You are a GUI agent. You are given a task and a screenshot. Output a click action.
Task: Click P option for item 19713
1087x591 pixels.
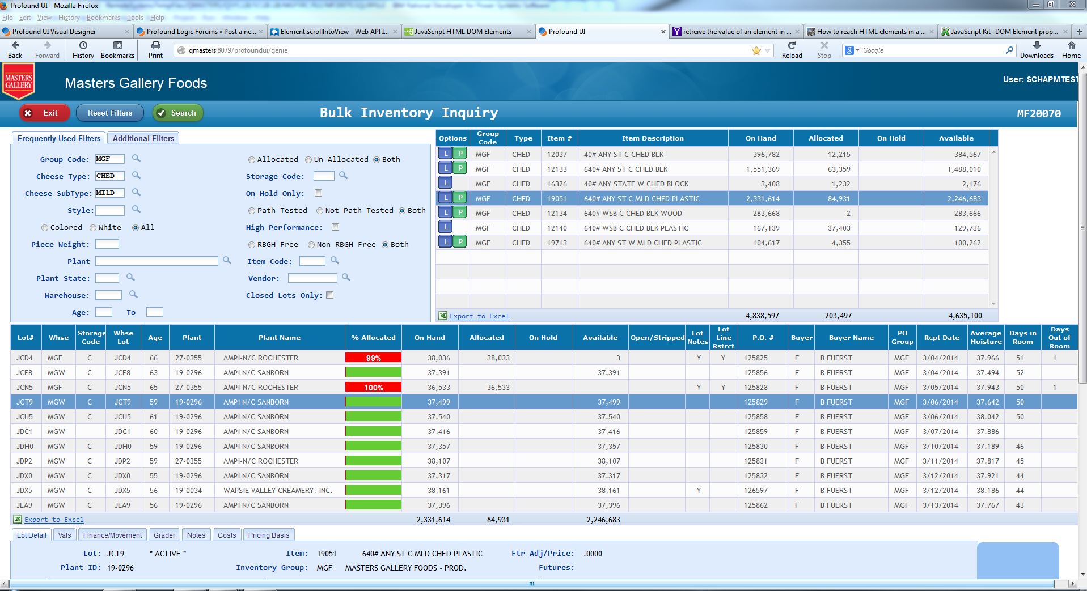click(460, 242)
